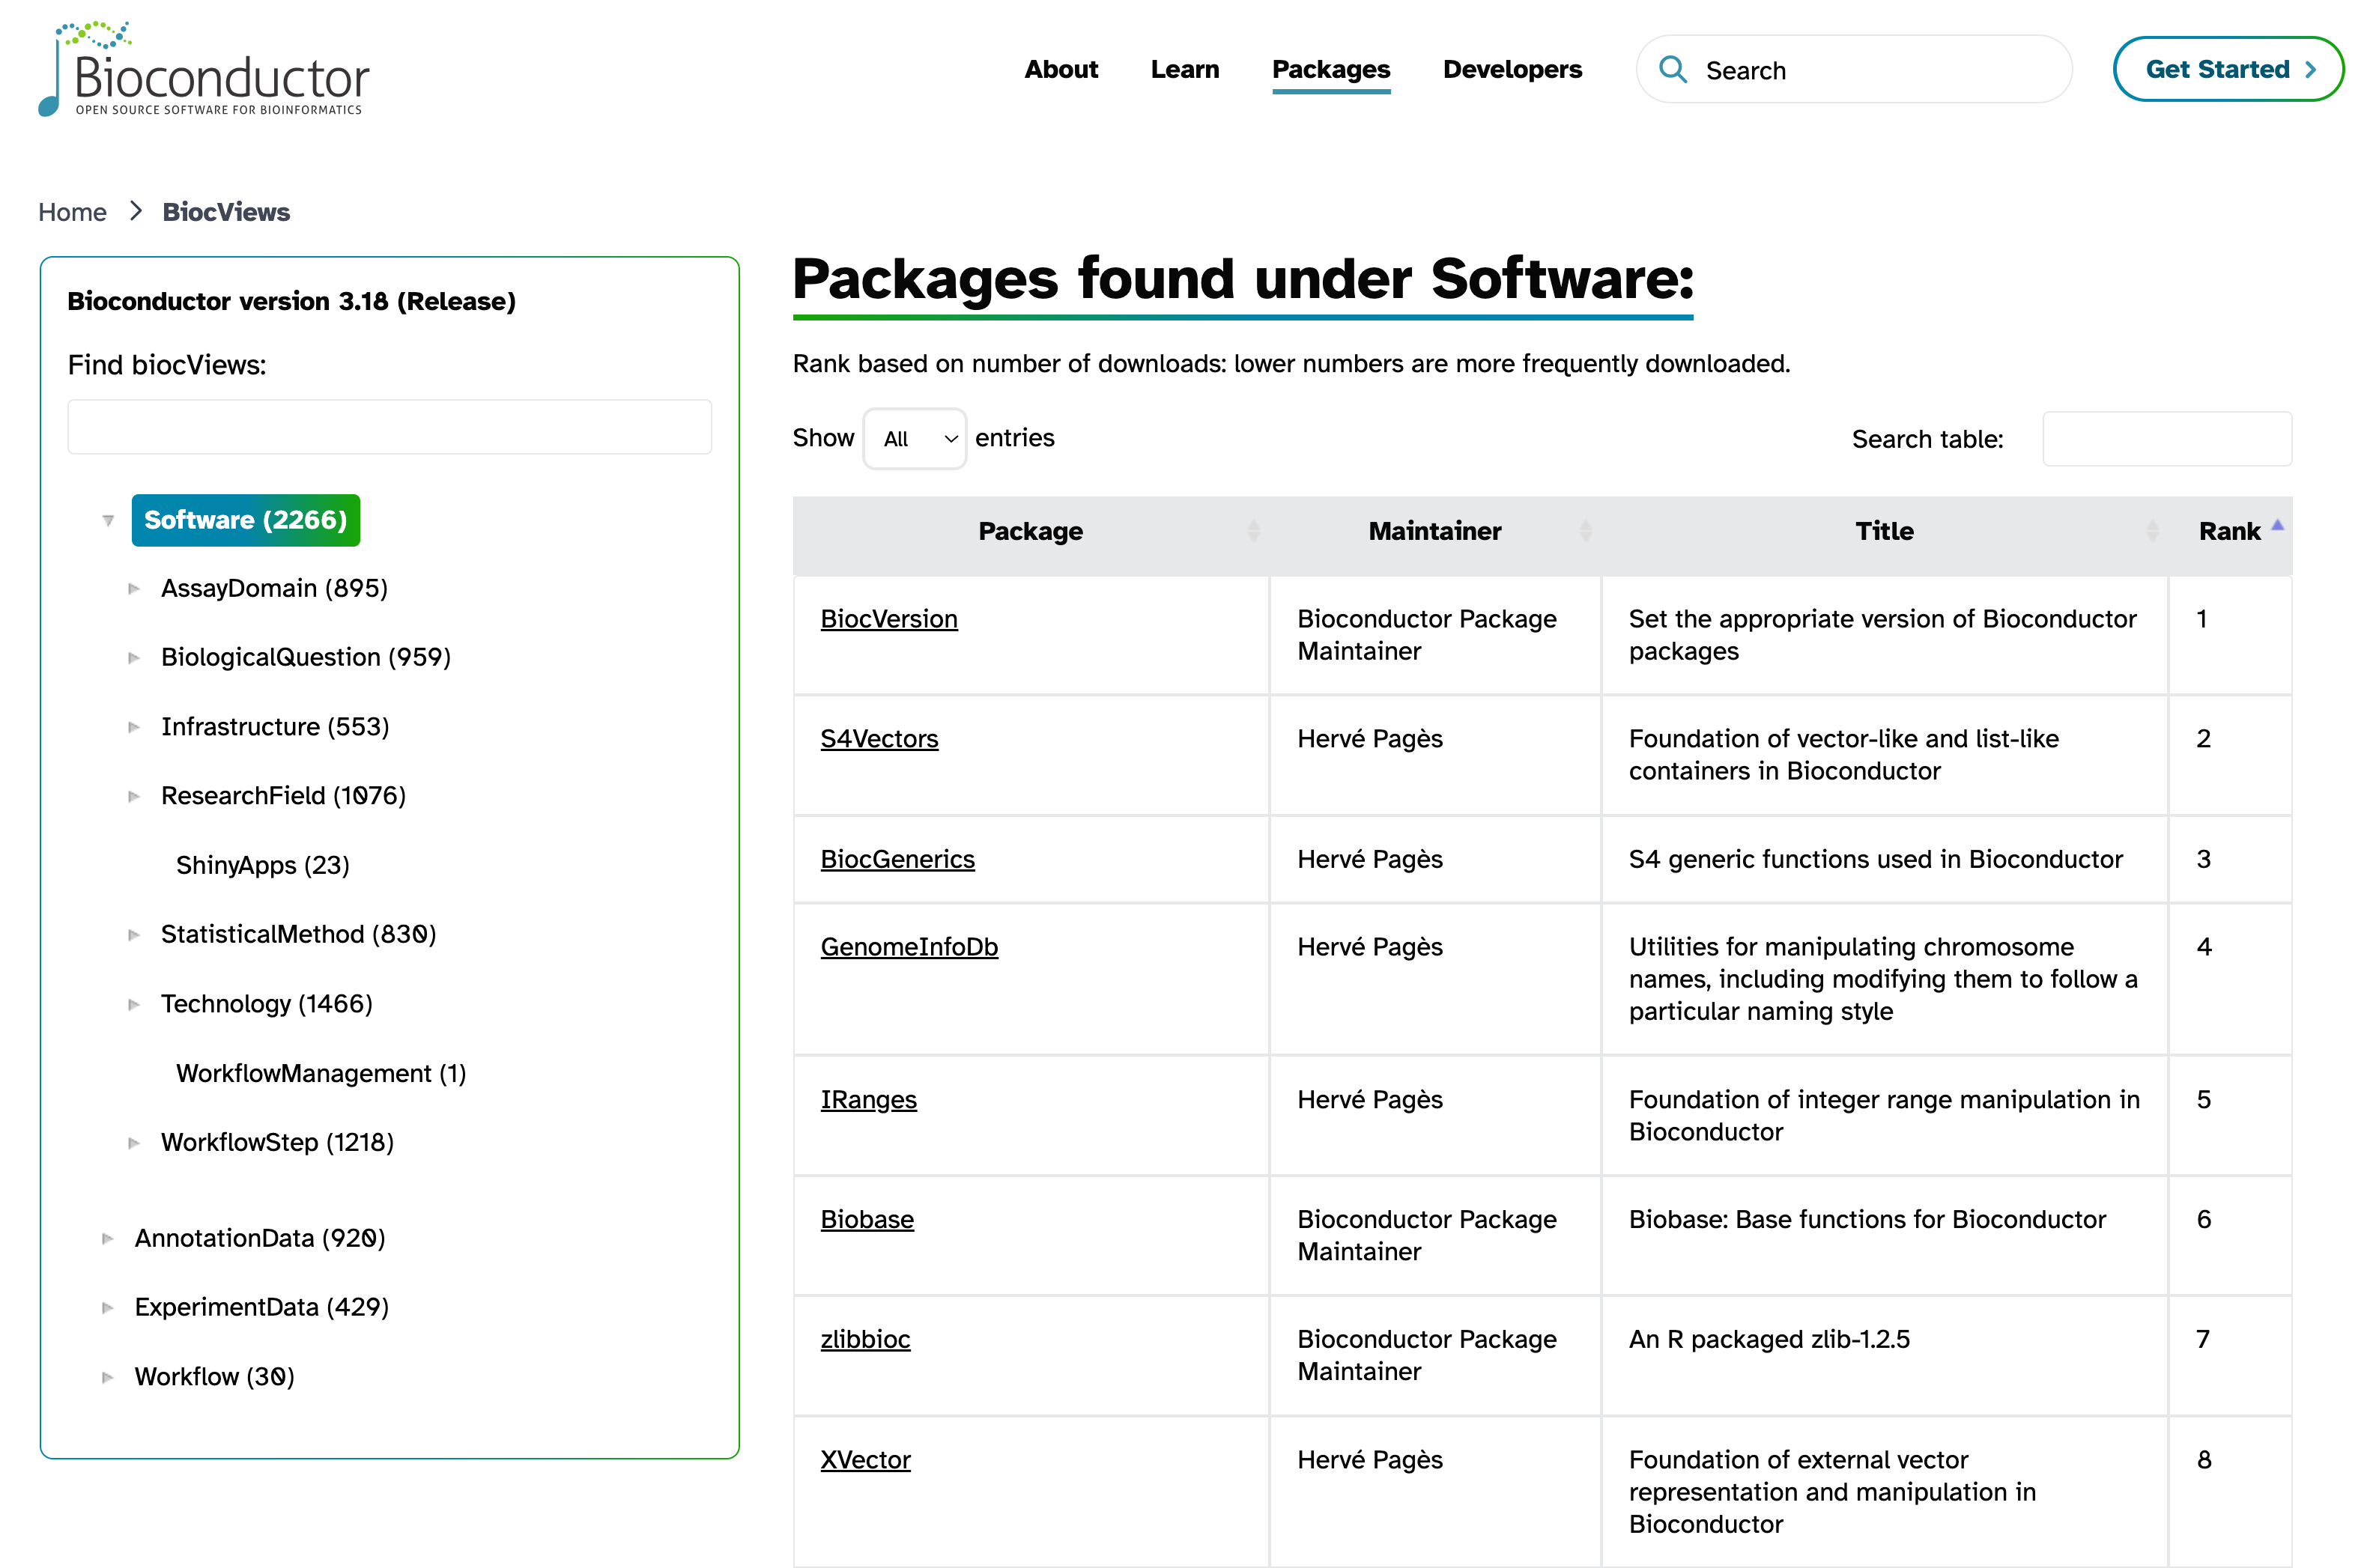Viewport: 2379px width, 1568px height.
Task: Click the Bioconductor logo
Action: pyautogui.click(x=204, y=70)
